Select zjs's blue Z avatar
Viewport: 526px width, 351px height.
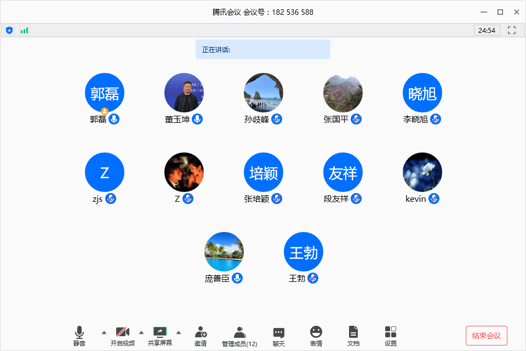click(x=105, y=172)
